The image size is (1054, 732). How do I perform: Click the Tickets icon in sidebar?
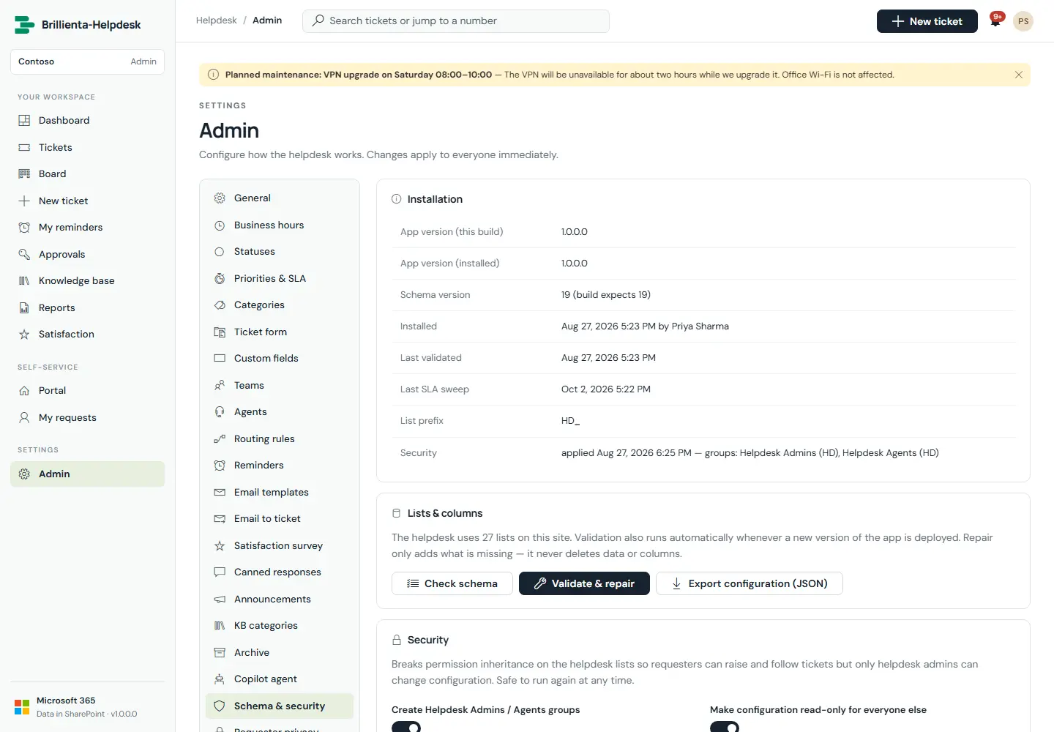tap(24, 147)
